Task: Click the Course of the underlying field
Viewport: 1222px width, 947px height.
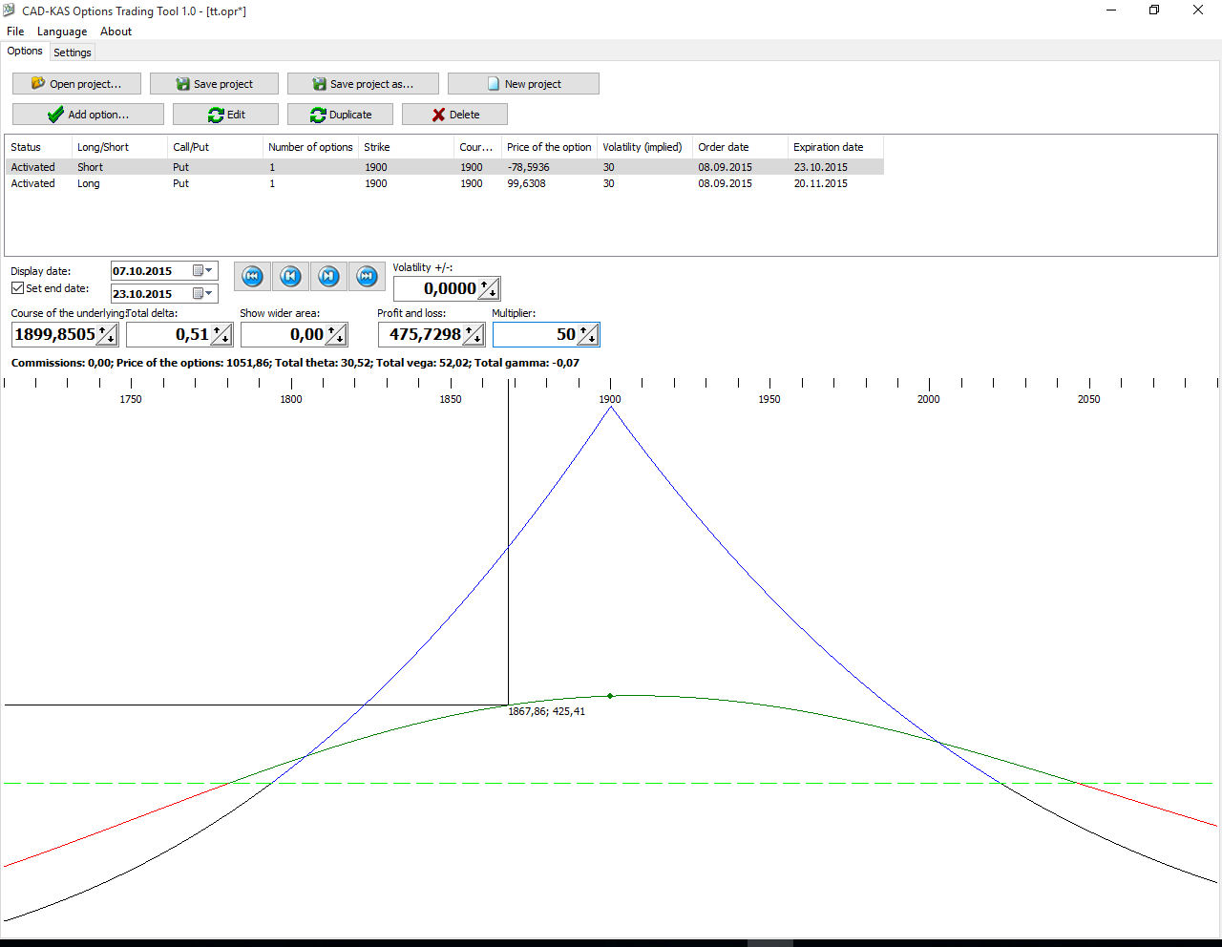Action: 55,334
